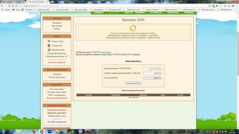Click the red recorder taskbar icon

point(88,131)
